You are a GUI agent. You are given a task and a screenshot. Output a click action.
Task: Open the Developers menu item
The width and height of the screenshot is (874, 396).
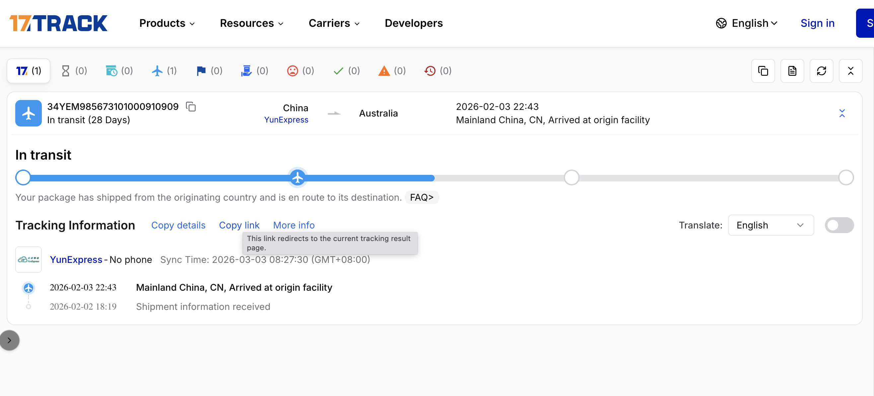(413, 23)
